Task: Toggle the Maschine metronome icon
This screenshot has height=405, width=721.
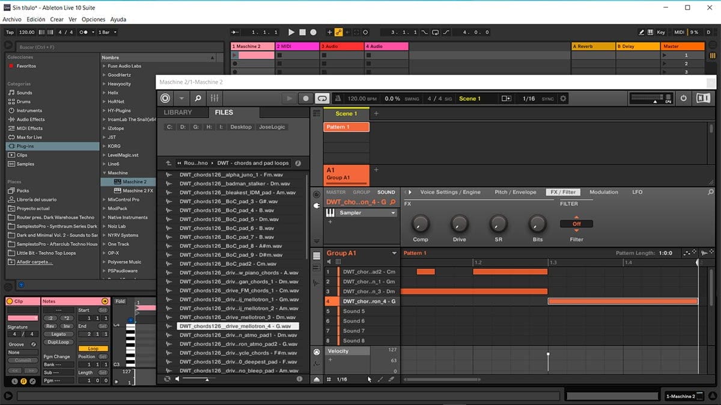Action: coord(338,98)
